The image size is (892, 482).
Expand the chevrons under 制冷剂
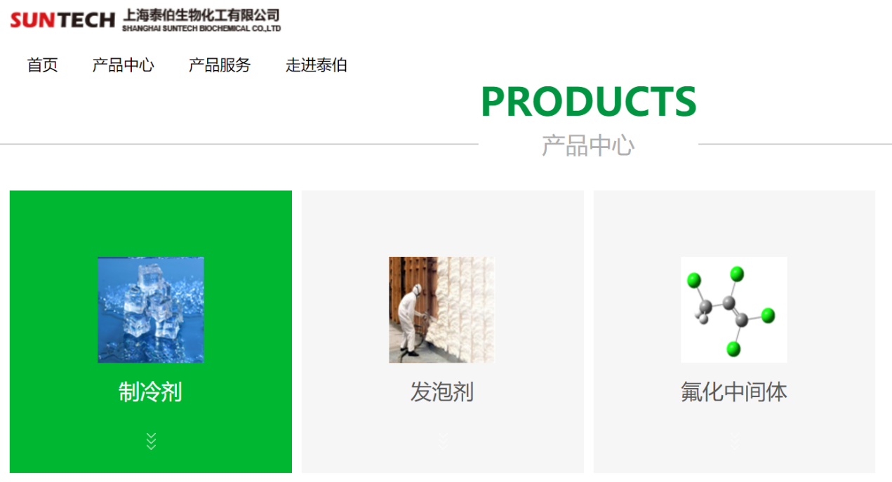151,441
